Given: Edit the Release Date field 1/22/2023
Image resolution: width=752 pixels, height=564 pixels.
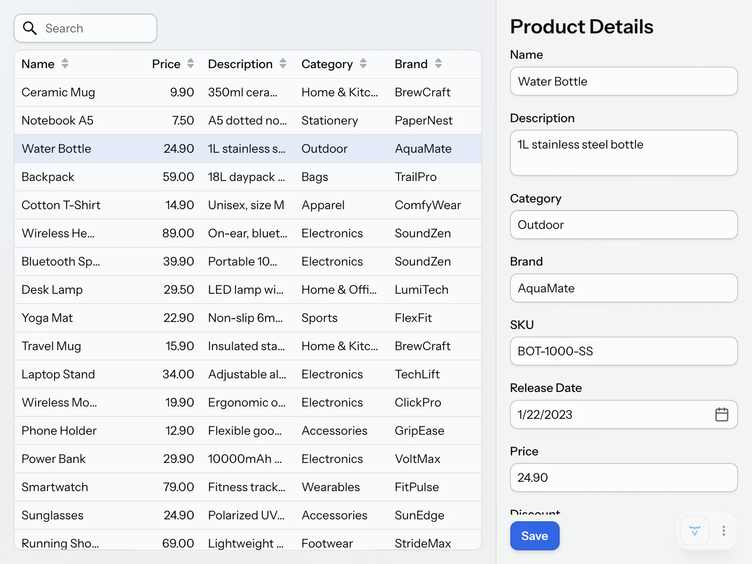Looking at the screenshot, I should [624, 415].
